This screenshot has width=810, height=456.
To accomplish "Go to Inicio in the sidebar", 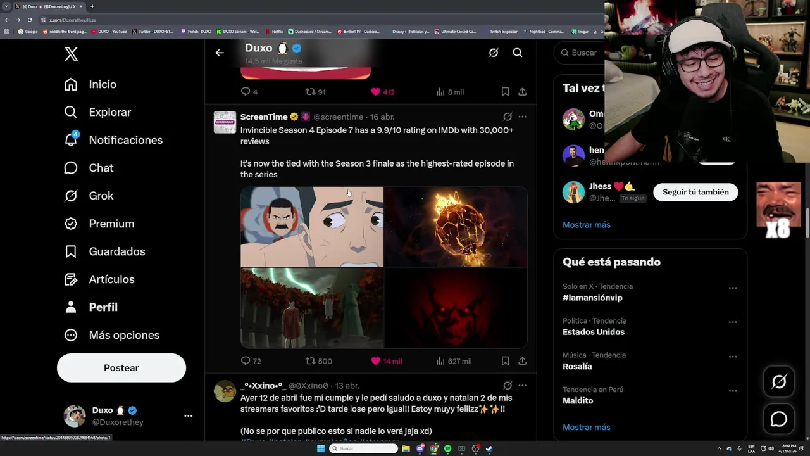I will (x=90, y=84).
